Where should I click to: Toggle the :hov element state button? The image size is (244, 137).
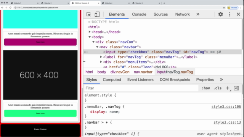pyautogui.click(x=206, y=88)
